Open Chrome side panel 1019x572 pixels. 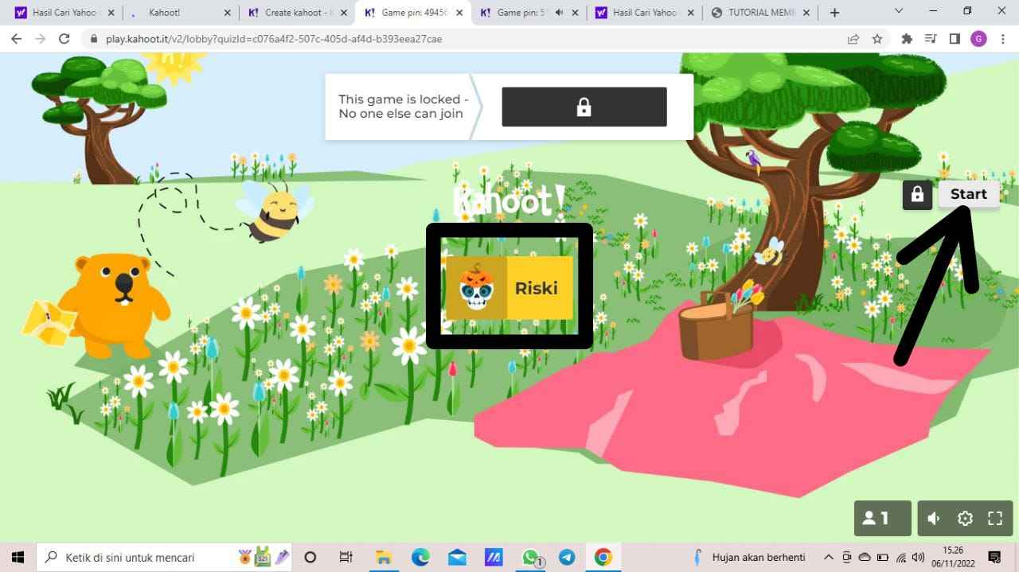(955, 39)
